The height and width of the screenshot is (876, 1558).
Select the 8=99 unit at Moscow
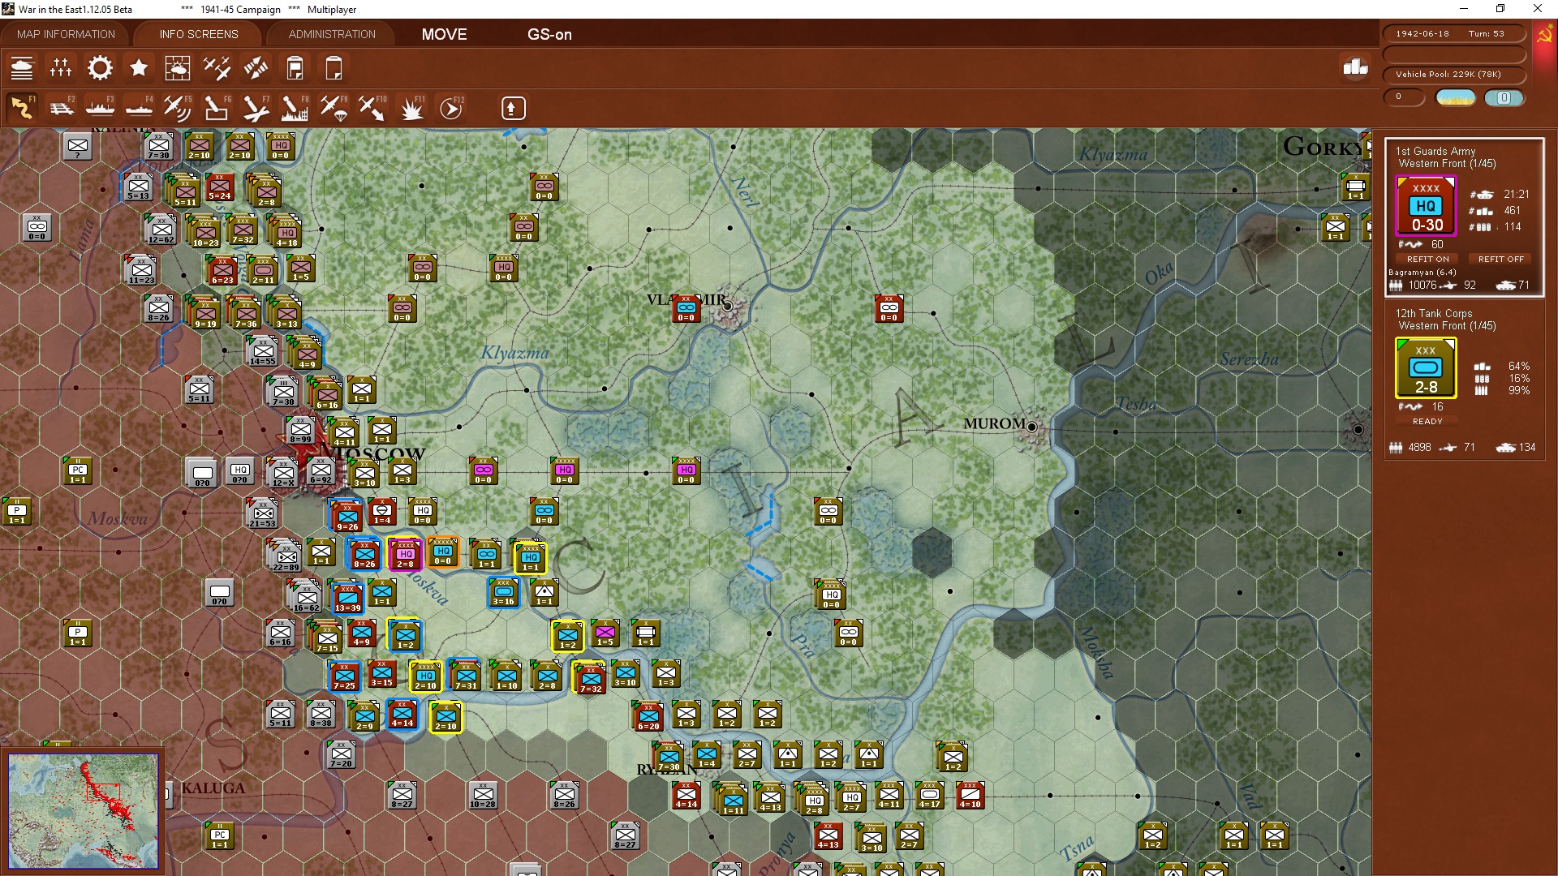(300, 430)
